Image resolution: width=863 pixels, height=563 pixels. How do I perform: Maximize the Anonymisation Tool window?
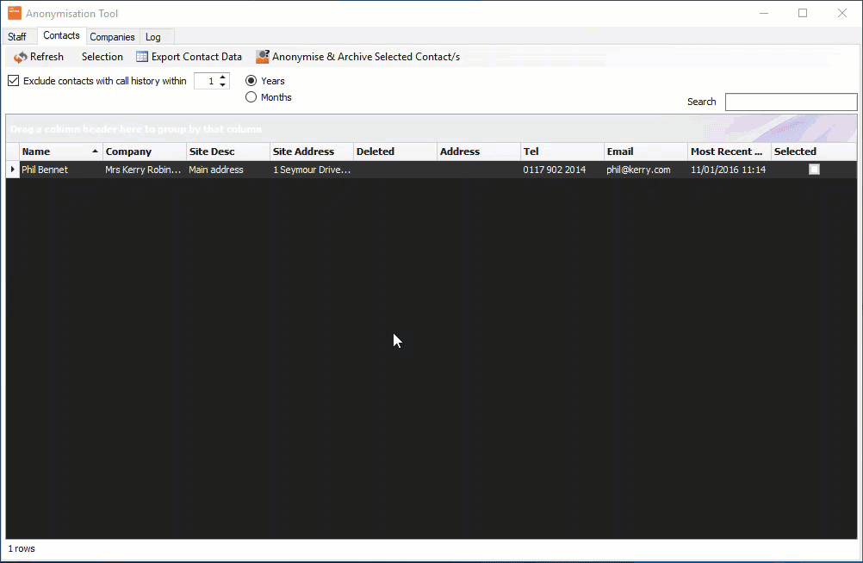coord(803,13)
